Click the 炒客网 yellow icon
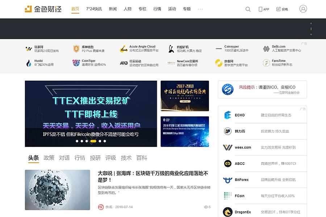 click(x=219, y=63)
